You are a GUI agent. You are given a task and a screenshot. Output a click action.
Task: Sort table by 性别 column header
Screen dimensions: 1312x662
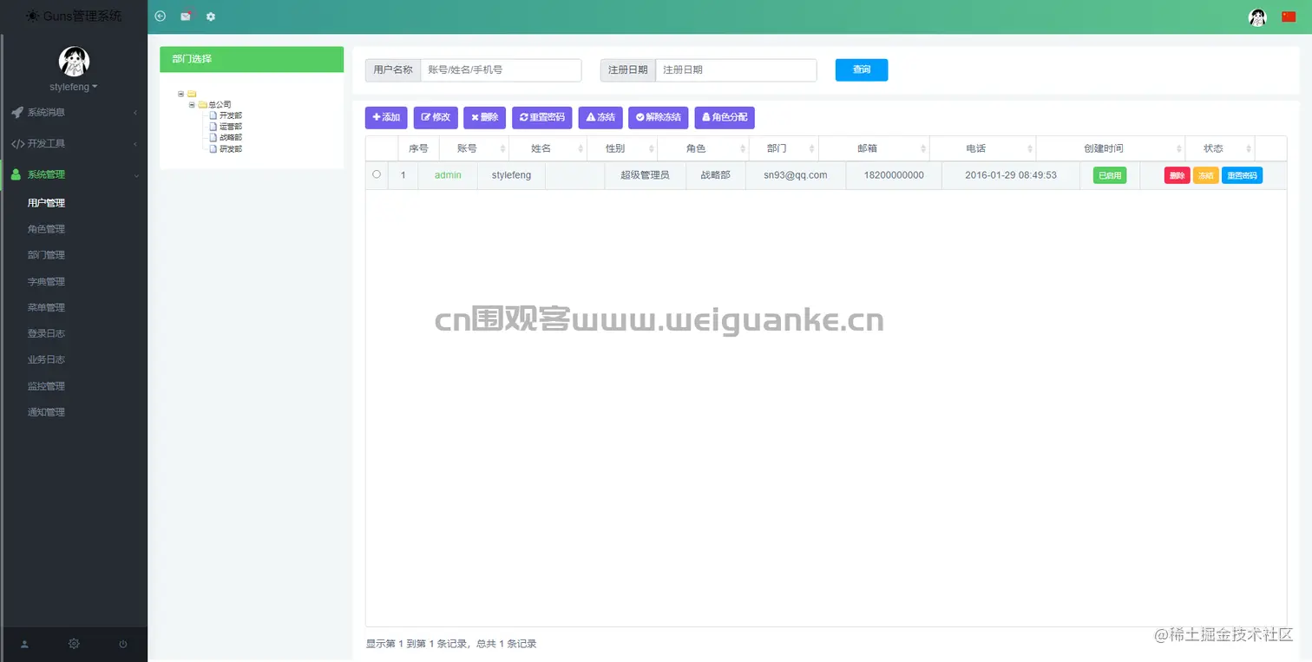[x=622, y=148]
